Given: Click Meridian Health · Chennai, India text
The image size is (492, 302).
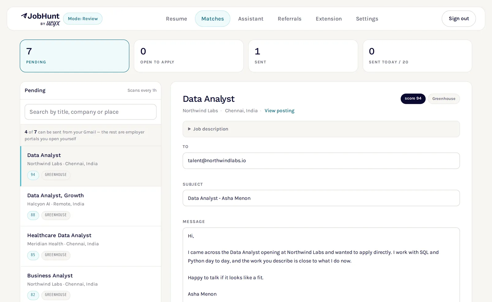Looking at the screenshot, I should [x=63, y=244].
